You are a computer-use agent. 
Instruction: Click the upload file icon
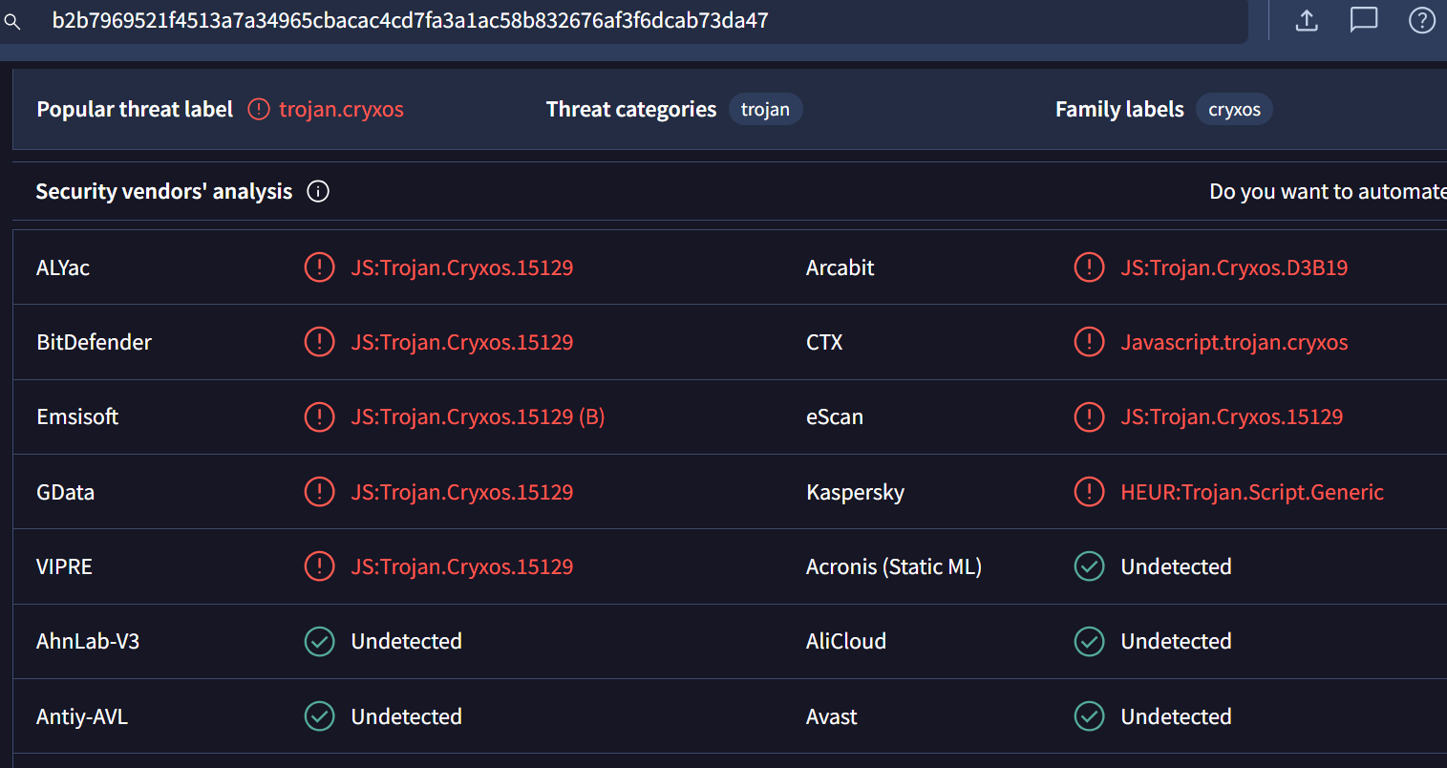[1307, 20]
